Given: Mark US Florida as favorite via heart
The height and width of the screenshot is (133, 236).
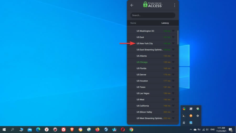Looking at the screenshot, I should 173,68.
